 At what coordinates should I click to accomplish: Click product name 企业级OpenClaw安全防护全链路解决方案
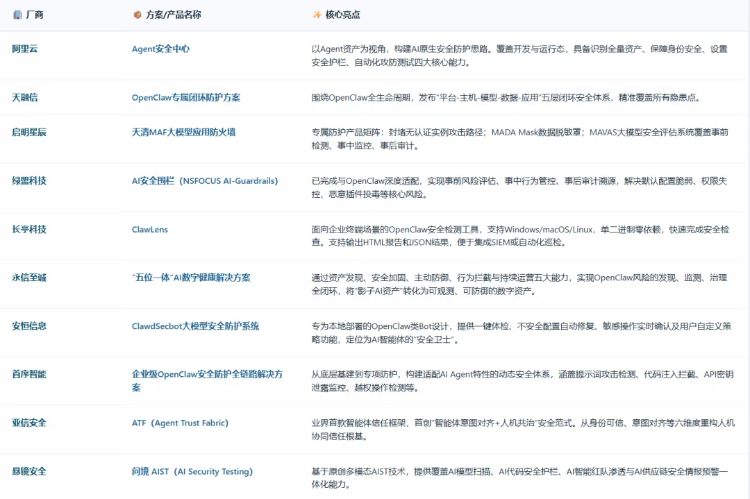(207, 381)
